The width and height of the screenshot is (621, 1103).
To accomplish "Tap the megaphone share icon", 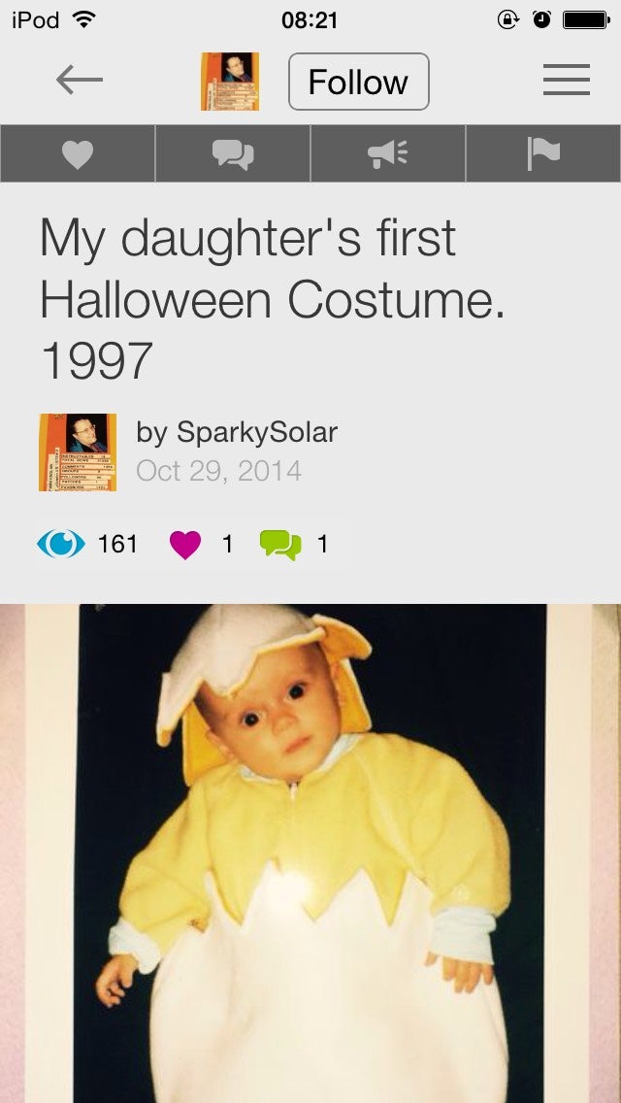I will tap(388, 154).
